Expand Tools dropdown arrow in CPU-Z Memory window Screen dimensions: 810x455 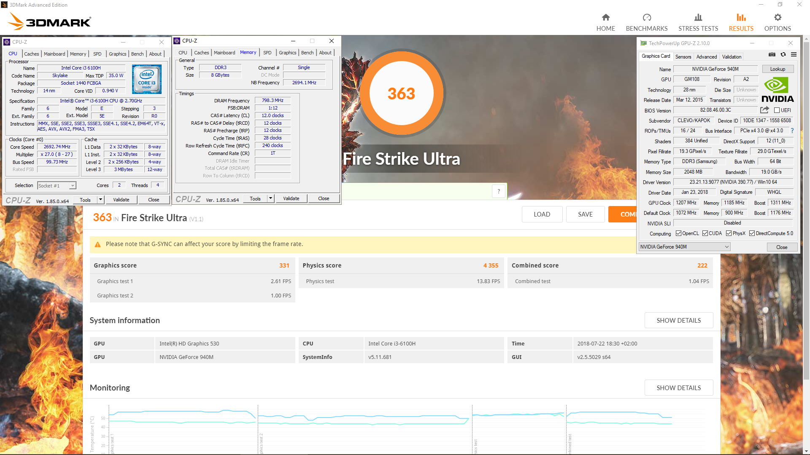[270, 198]
